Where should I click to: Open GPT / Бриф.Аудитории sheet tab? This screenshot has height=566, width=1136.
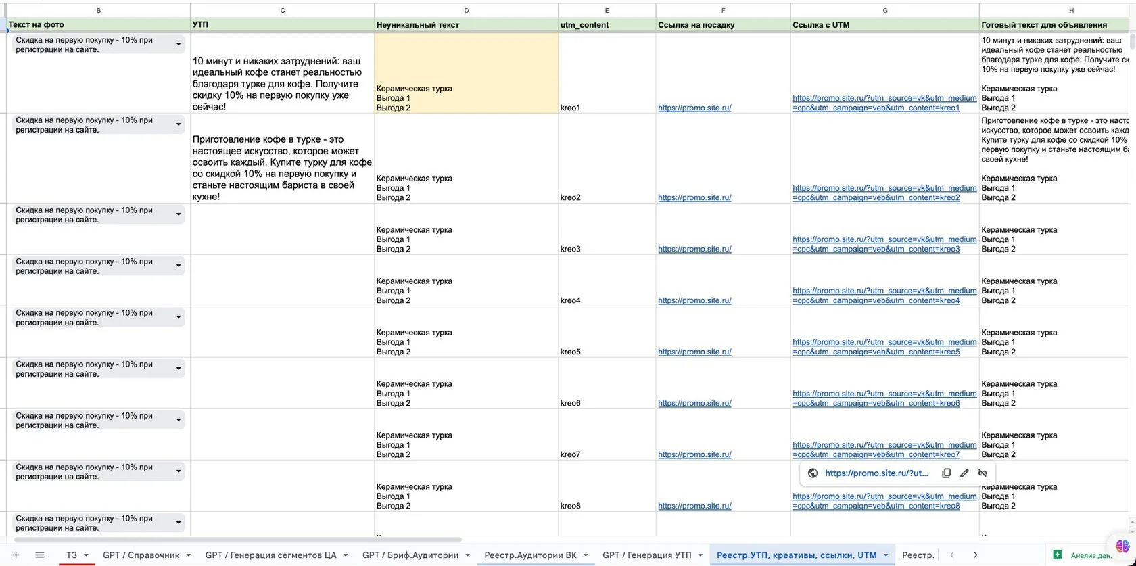coord(410,555)
